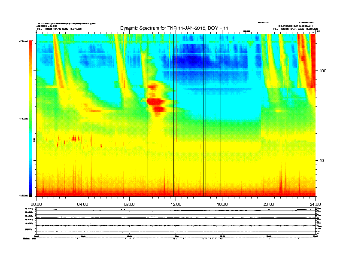The width and height of the screenshot is (340, 263).
Task: Click the 20:00 label on the spectrum time axis
Action: point(269,205)
